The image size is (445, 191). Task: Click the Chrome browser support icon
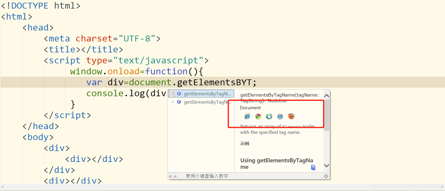(258, 116)
